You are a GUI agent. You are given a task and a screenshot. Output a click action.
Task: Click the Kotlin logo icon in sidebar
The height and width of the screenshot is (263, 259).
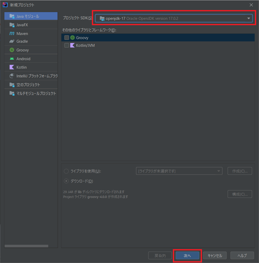coord(12,67)
